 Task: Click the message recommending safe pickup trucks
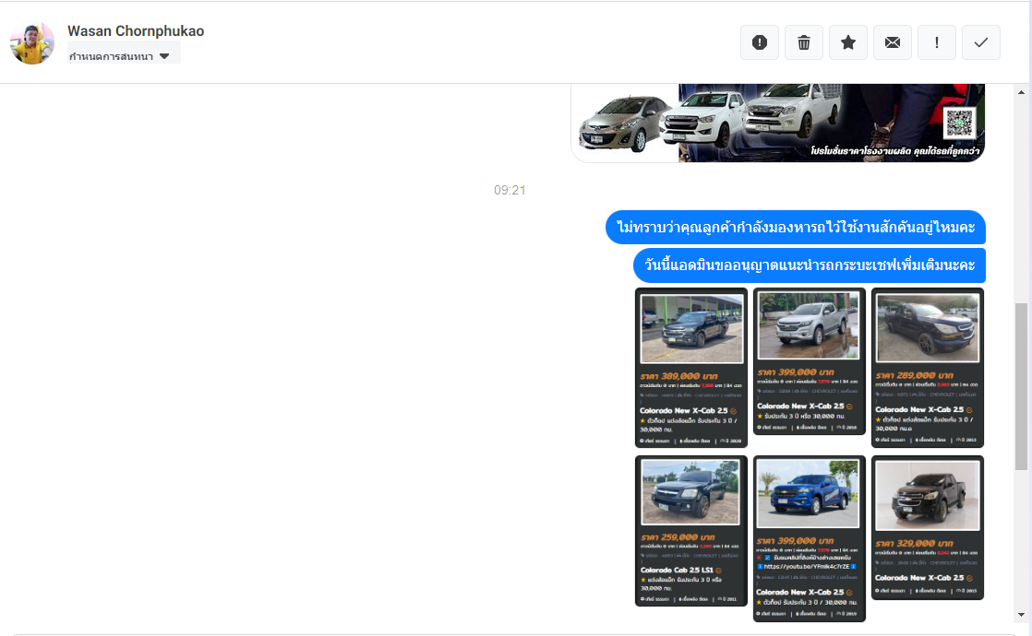pos(809,265)
